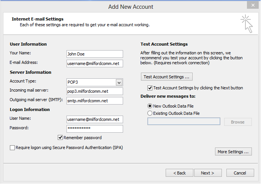Click the Incoming mail server field
This screenshot has height=184, width=261.
click(x=95, y=91)
